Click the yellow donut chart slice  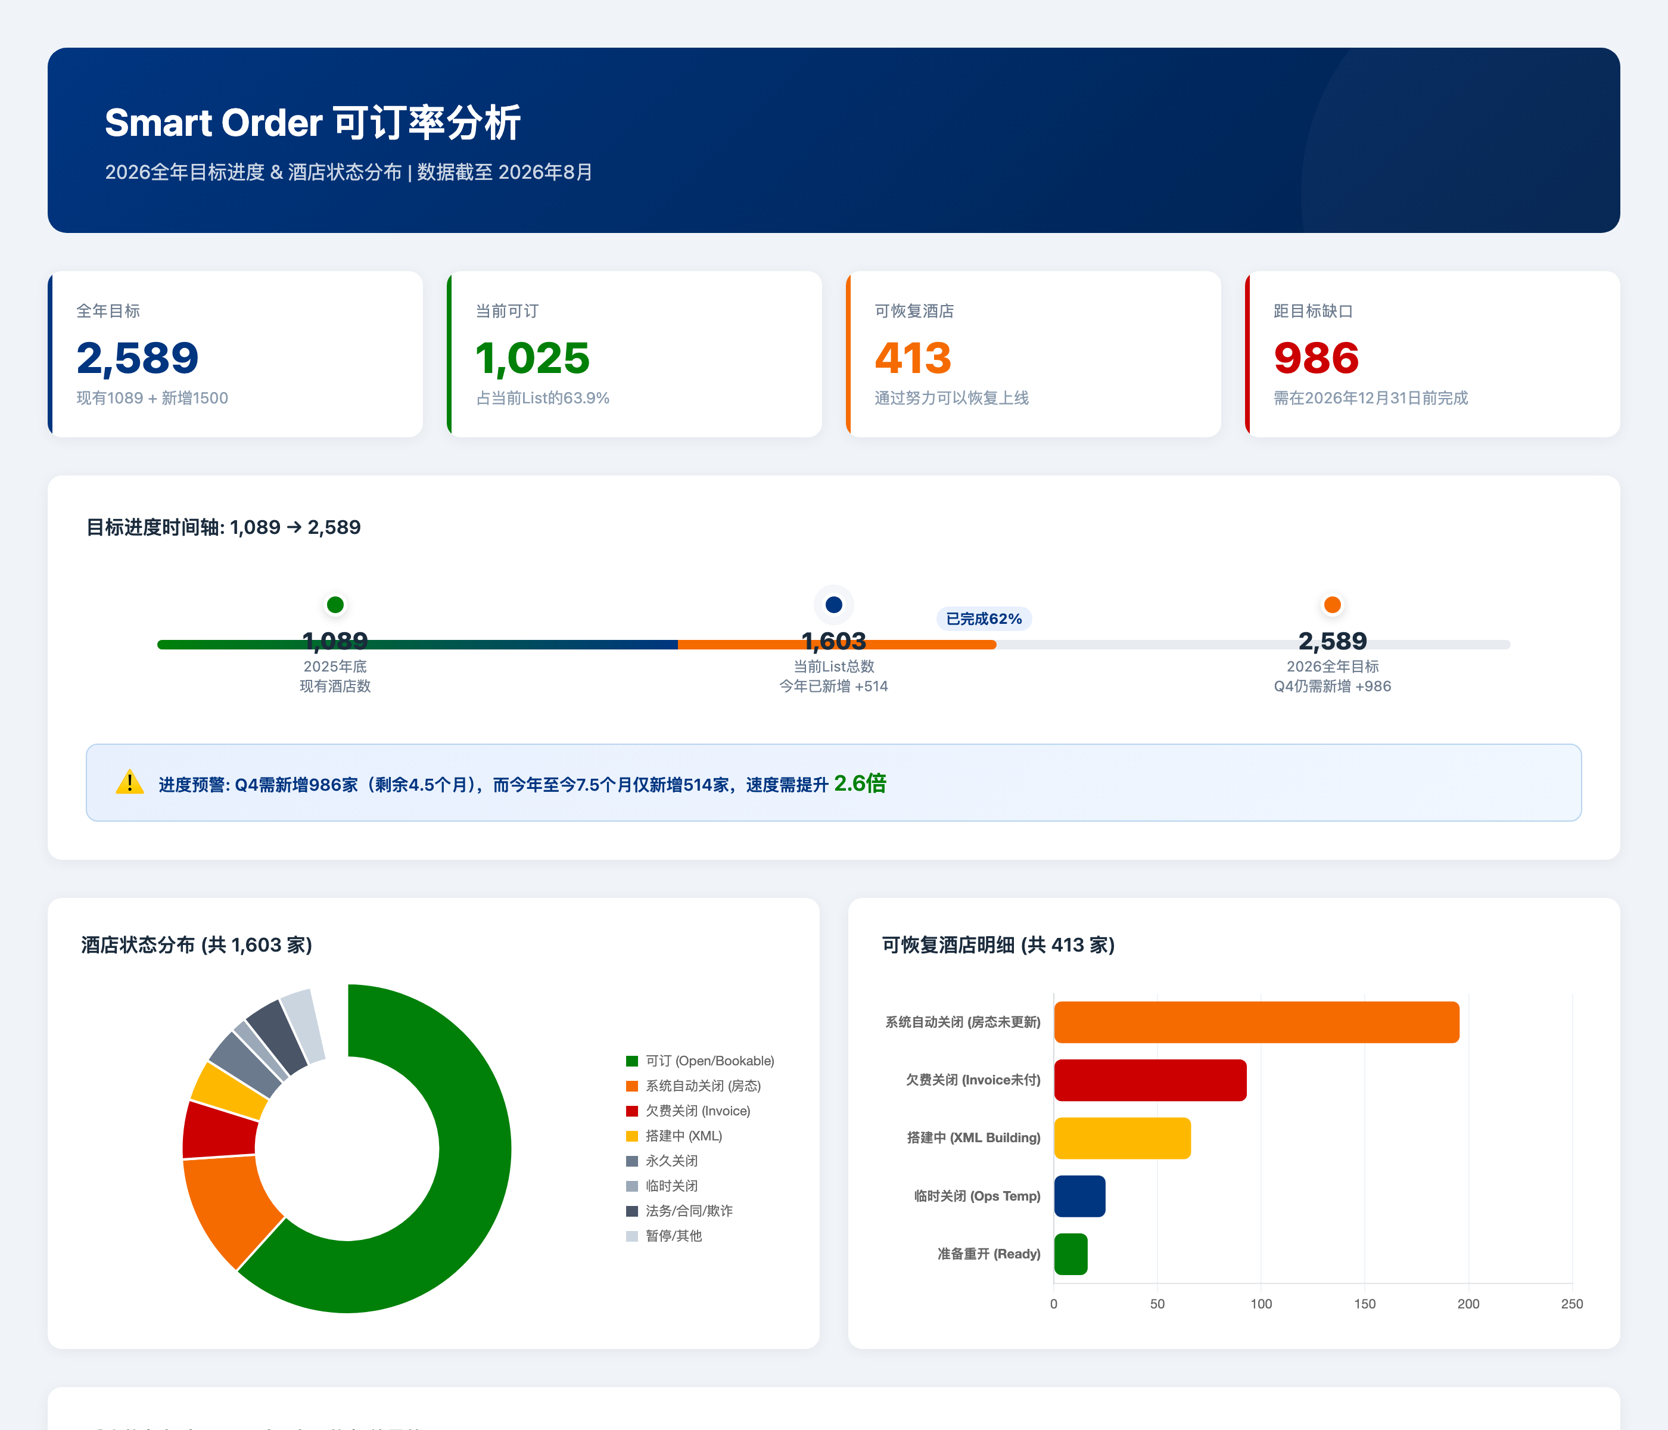tap(229, 1090)
